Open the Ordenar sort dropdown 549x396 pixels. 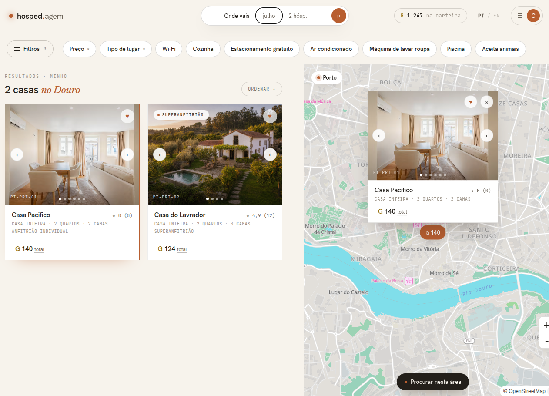[x=262, y=89]
